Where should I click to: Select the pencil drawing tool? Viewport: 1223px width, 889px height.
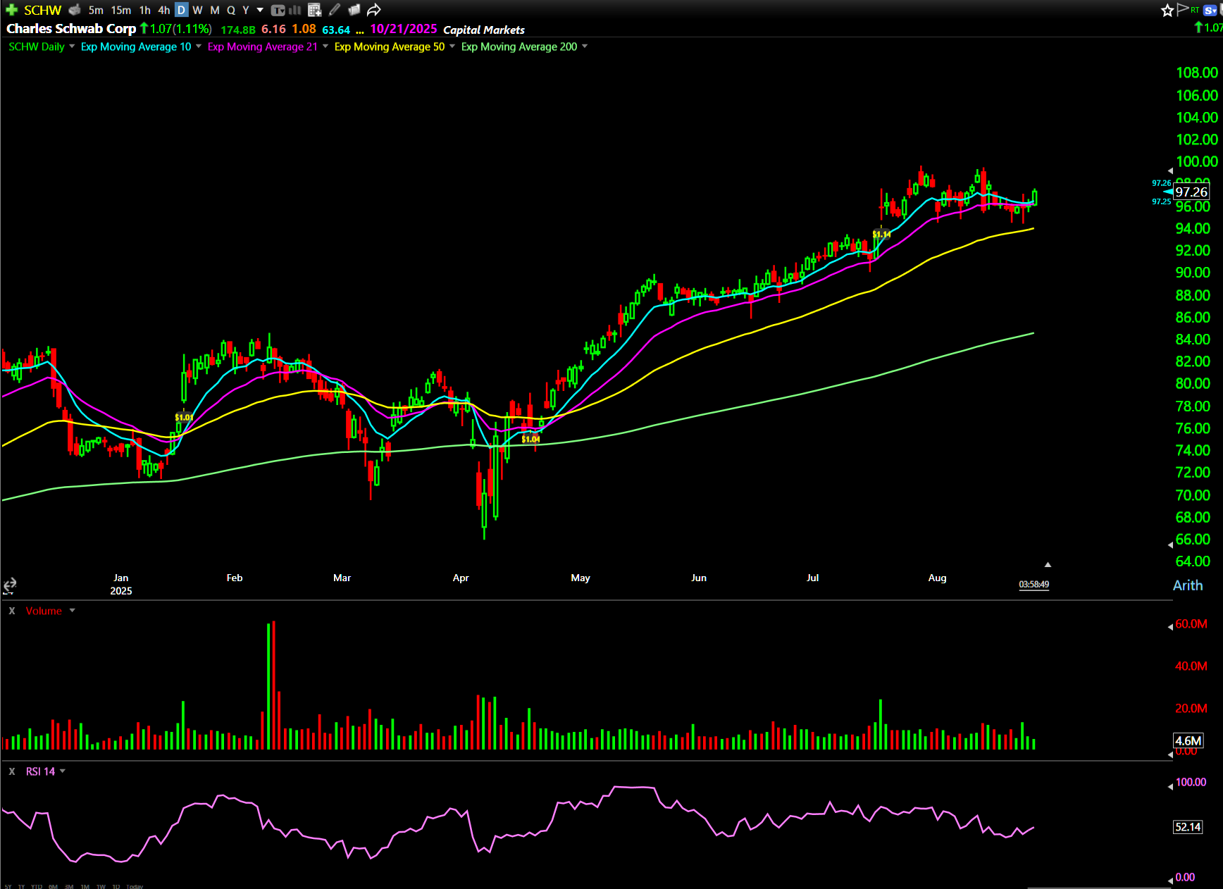[335, 10]
